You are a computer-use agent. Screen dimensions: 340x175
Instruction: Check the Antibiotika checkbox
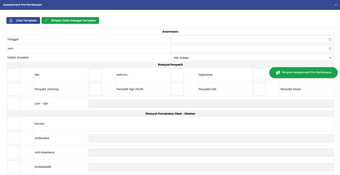tap(14, 138)
